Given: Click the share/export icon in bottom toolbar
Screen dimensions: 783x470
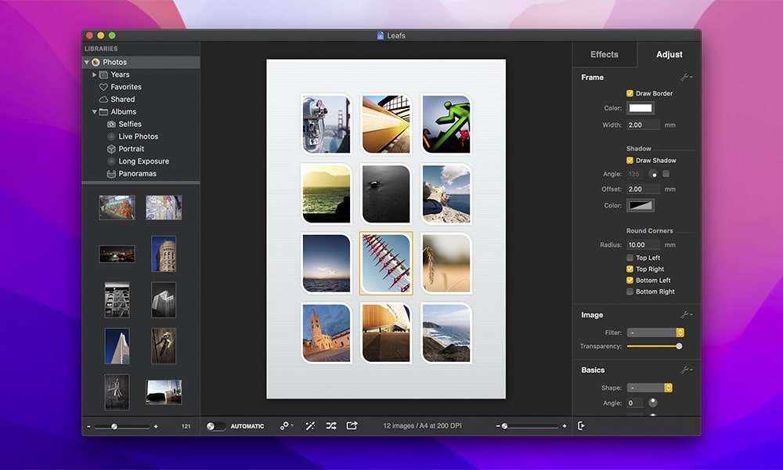Looking at the screenshot, I should 352,425.
